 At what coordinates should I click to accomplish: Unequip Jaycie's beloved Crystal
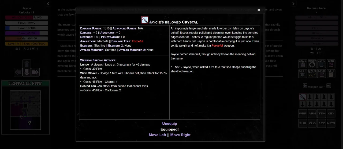tap(170, 124)
